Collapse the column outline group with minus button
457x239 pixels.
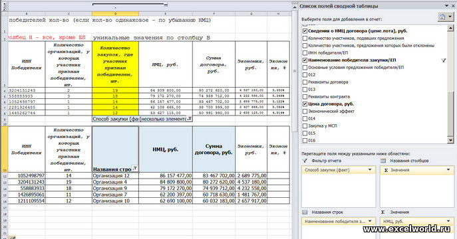(x=166, y=5)
